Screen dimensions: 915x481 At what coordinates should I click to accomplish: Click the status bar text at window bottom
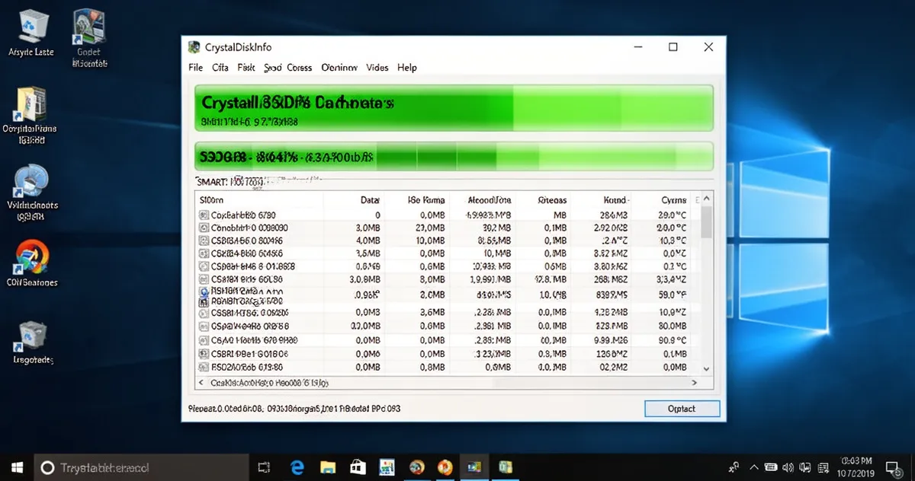pyautogui.click(x=294, y=409)
